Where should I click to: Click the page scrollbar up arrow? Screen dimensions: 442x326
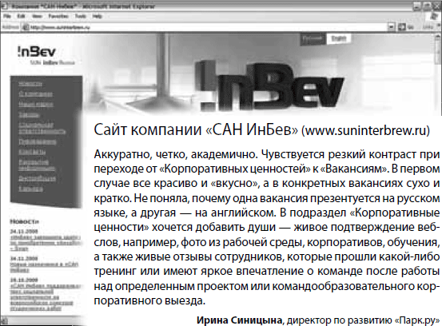pyautogui.click(x=438, y=38)
